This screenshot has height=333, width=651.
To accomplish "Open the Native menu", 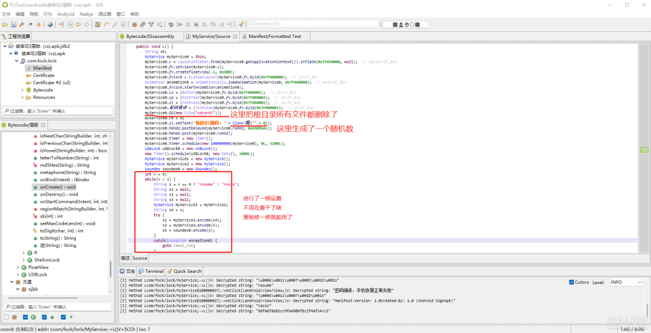I will 86,14.
